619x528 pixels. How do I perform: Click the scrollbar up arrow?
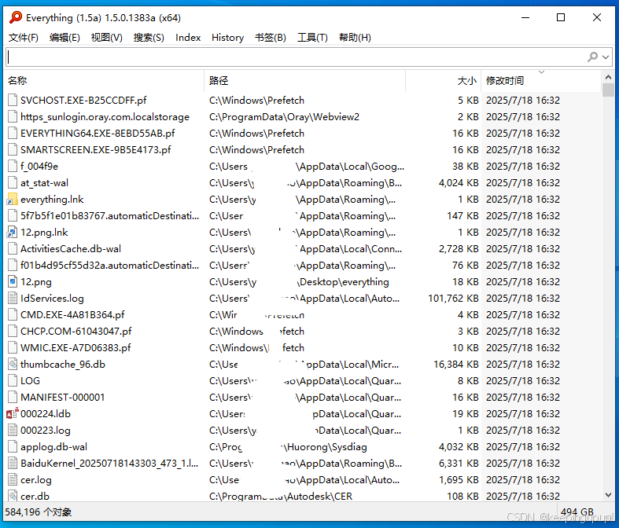[x=608, y=77]
